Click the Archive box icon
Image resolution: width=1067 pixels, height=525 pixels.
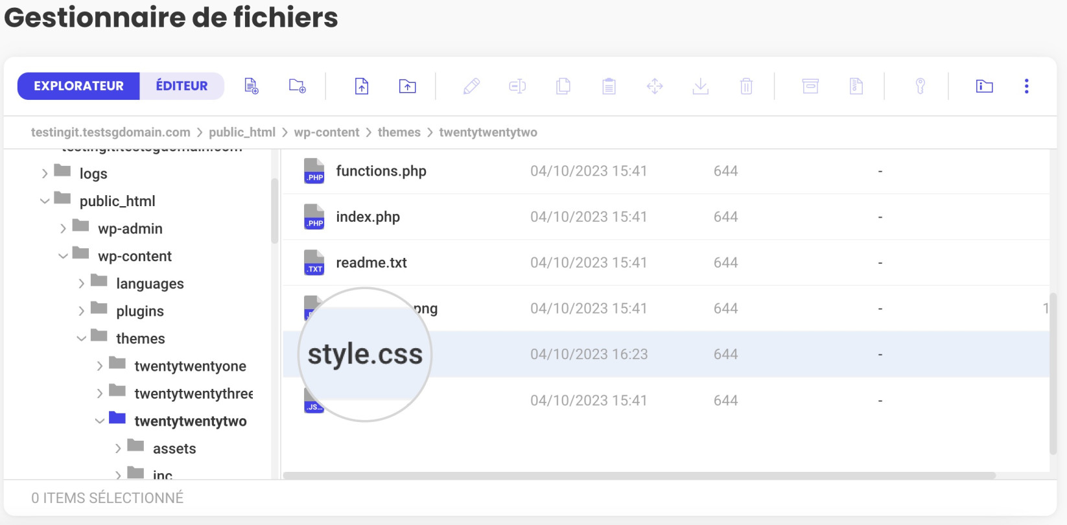810,86
